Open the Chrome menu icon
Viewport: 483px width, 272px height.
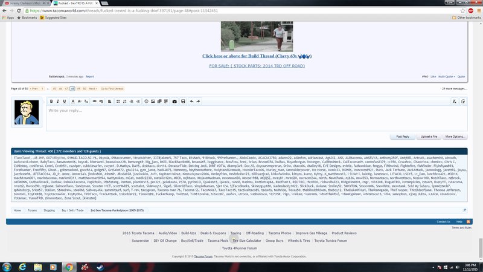coord(479,10)
